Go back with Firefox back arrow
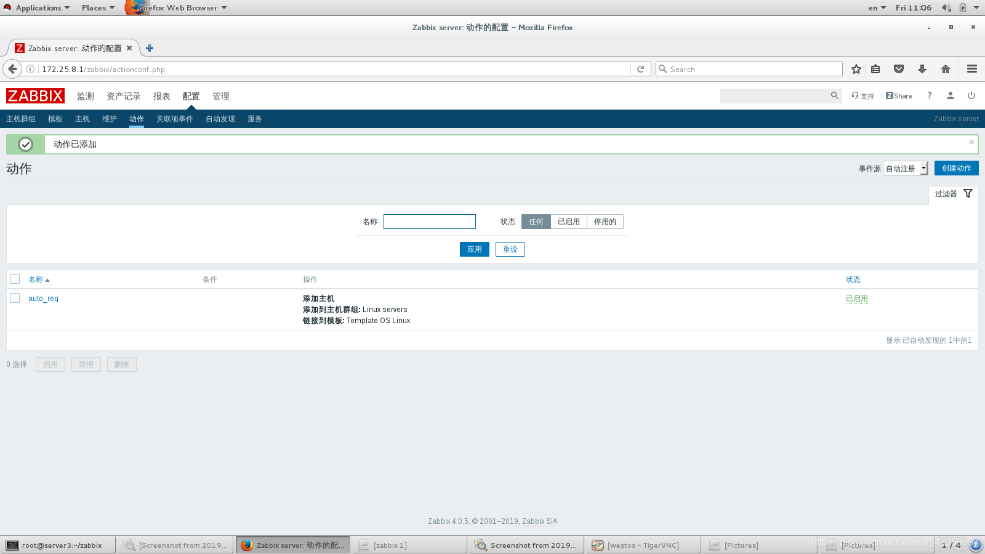Screen dimensions: 985x554 (x=12, y=69)
